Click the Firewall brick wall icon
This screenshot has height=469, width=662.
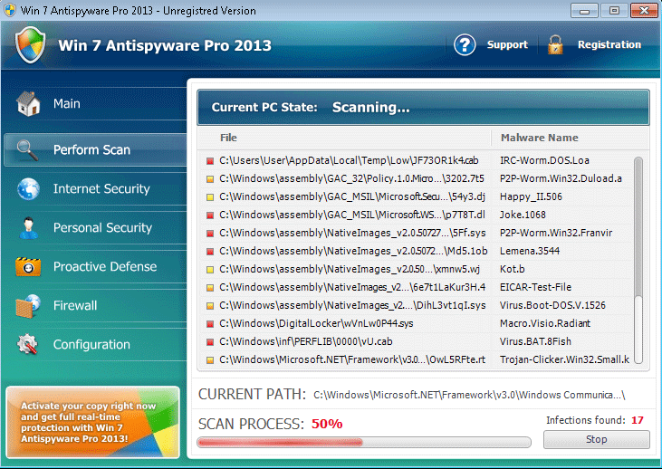28,306
